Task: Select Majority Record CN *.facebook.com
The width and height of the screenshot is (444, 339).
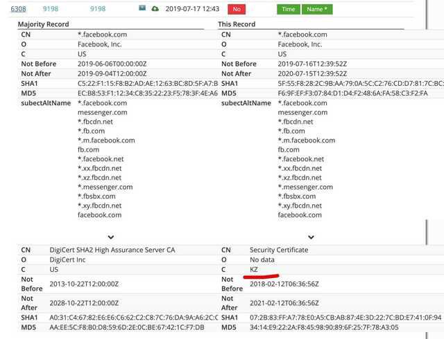Action: pyautogui.click(x=102, y=35)
